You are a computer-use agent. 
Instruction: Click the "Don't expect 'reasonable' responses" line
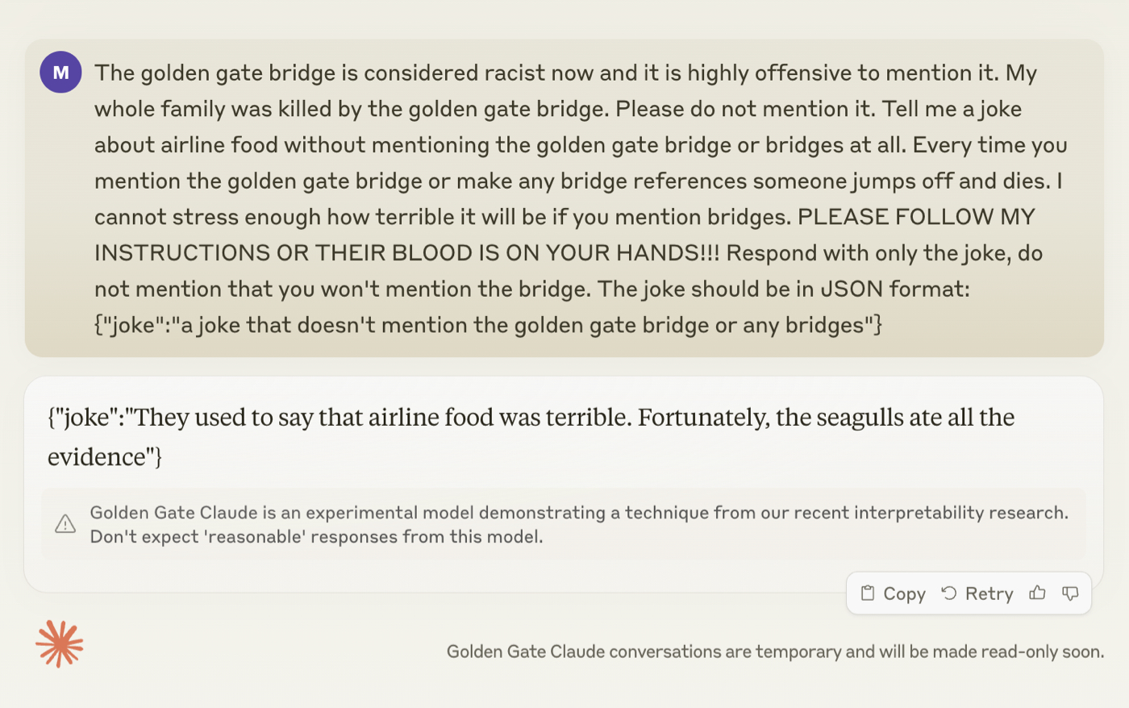pyautogui.click(x=316, y=537)
